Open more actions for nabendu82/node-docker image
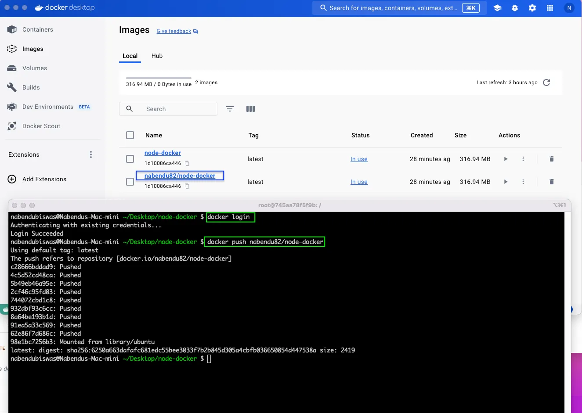The height and width of the screenshot is (413, 582). click(x=523, y=182)
